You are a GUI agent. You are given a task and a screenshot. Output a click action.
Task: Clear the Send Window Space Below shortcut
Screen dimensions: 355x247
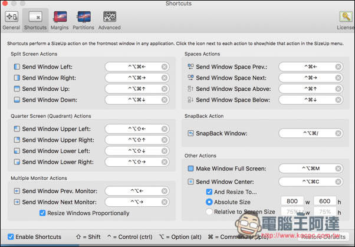pyautogui.click(x=338, y=100)
